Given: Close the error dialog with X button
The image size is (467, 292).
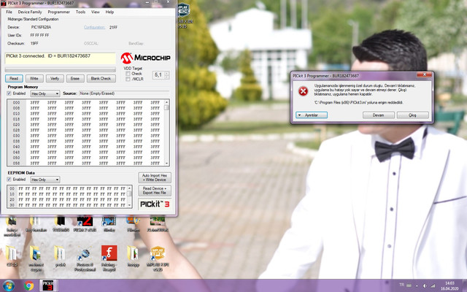Looking at the screenshot, I should tap(425, 74).
